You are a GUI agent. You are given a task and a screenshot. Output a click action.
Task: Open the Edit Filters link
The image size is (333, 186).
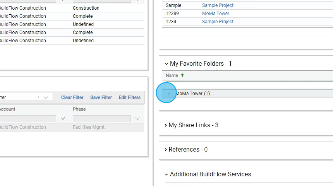129,97
